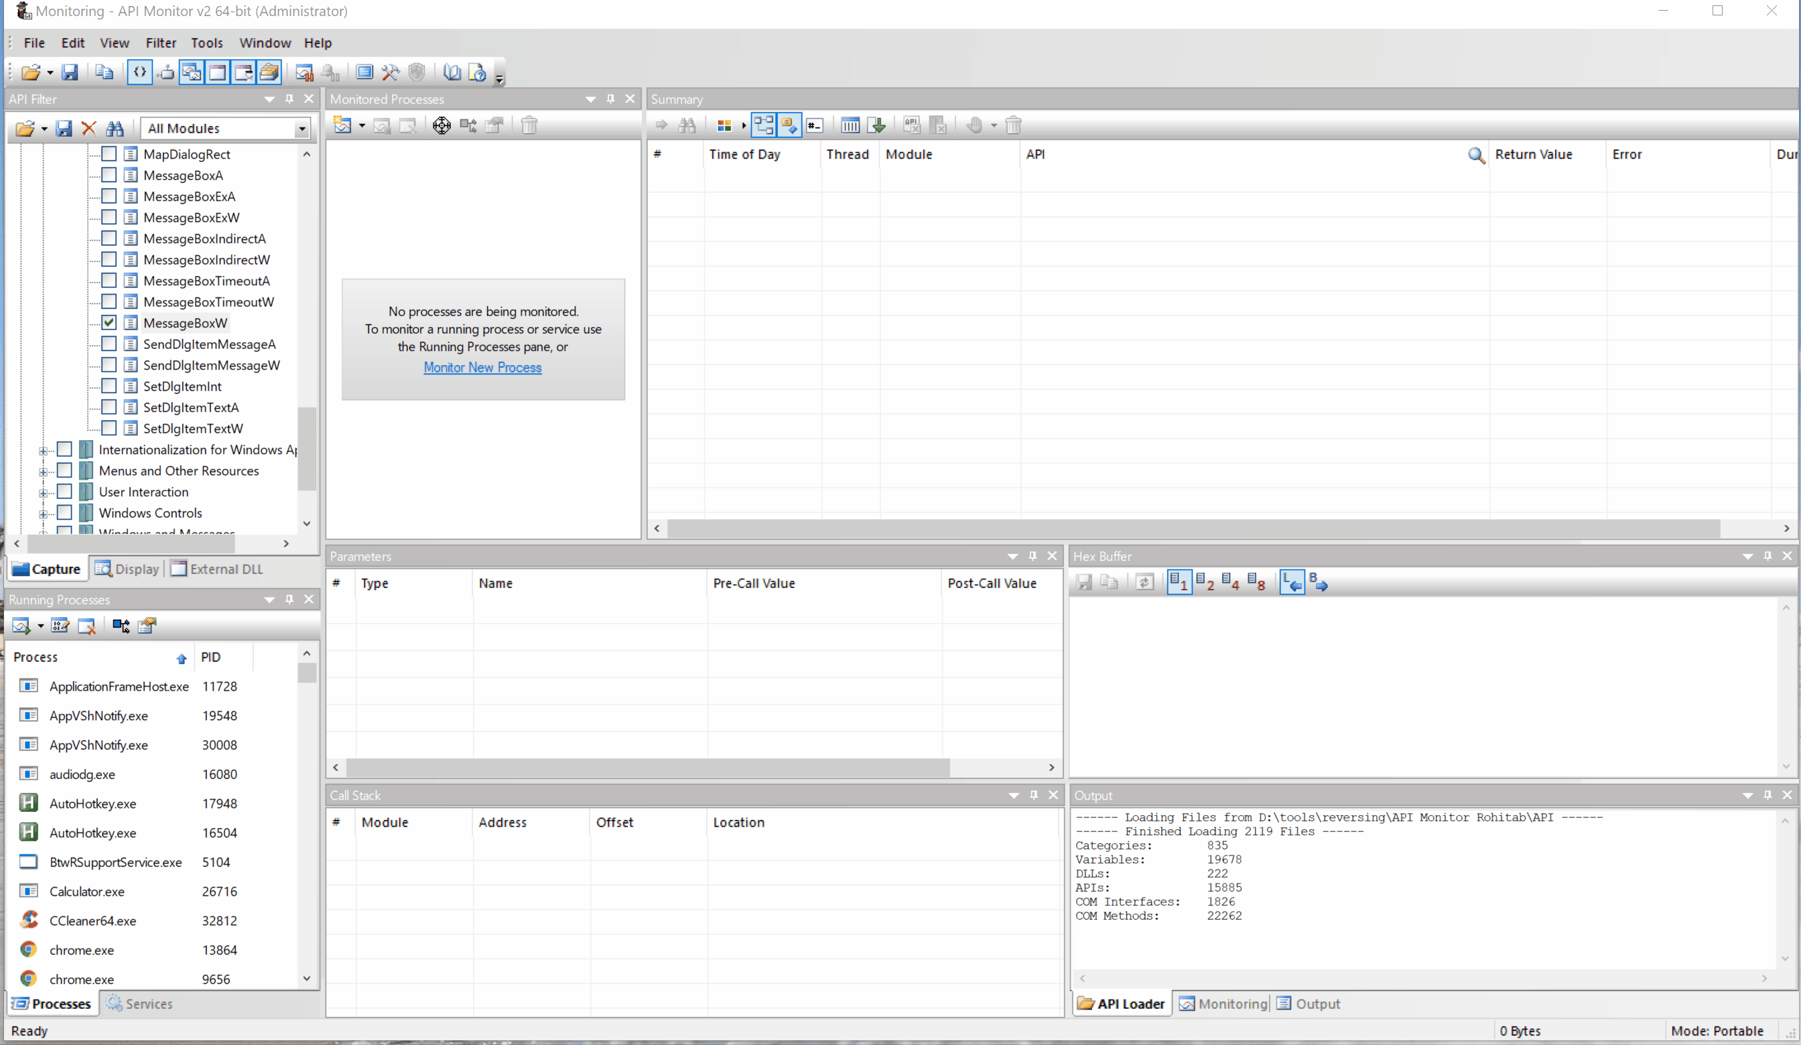Click the Summary horizontal scrollbar
The width and height of the screenshot is (1801, 1045).
coord(1192,529)
